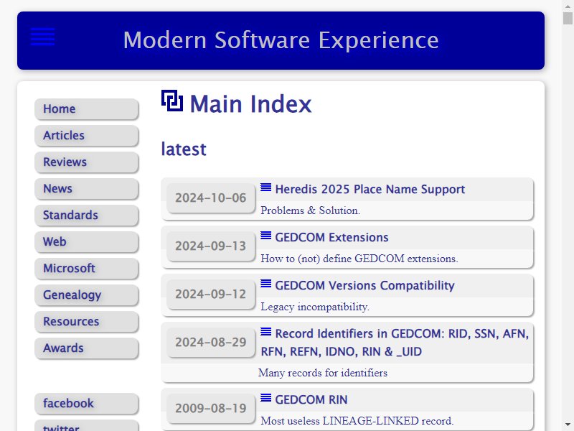
Task: Open the Genealogy section
Action: (87, 295)
